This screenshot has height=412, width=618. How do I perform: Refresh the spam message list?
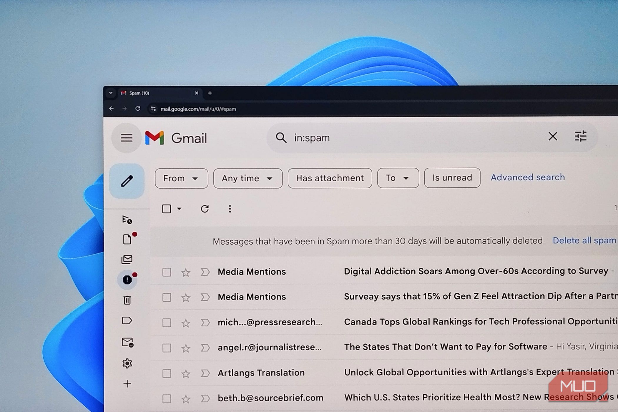coord(205,209)
